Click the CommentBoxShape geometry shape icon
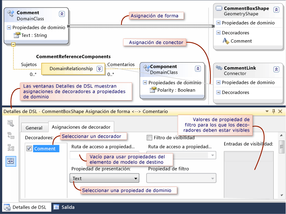 tap(219, 8)
